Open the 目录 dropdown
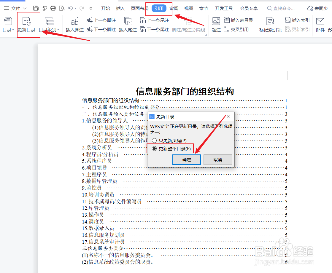Screen dimensions: 332x273 pyautogui.click(x=8, y=24)
